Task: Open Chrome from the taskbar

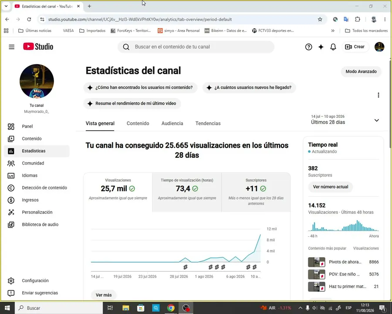Action: pyautogui.click(x=171, y=308)
